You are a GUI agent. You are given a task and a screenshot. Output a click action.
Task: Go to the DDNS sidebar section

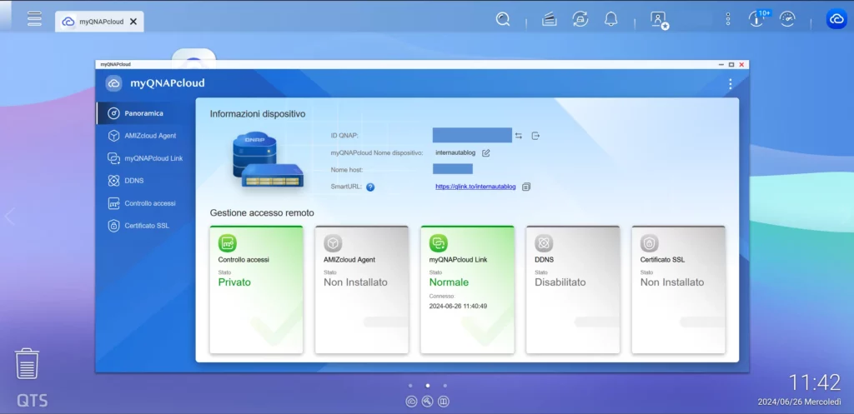134,180
